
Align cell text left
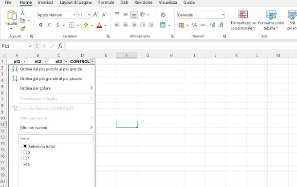pyautogui.click(x=117, y=25)
